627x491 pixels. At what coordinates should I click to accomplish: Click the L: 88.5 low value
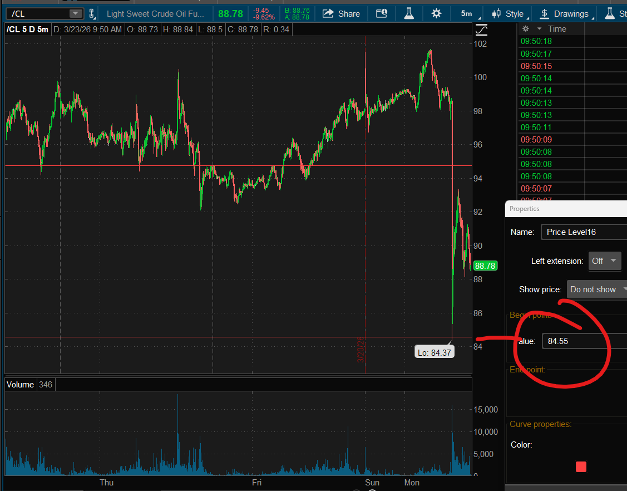tap(210, 29)
